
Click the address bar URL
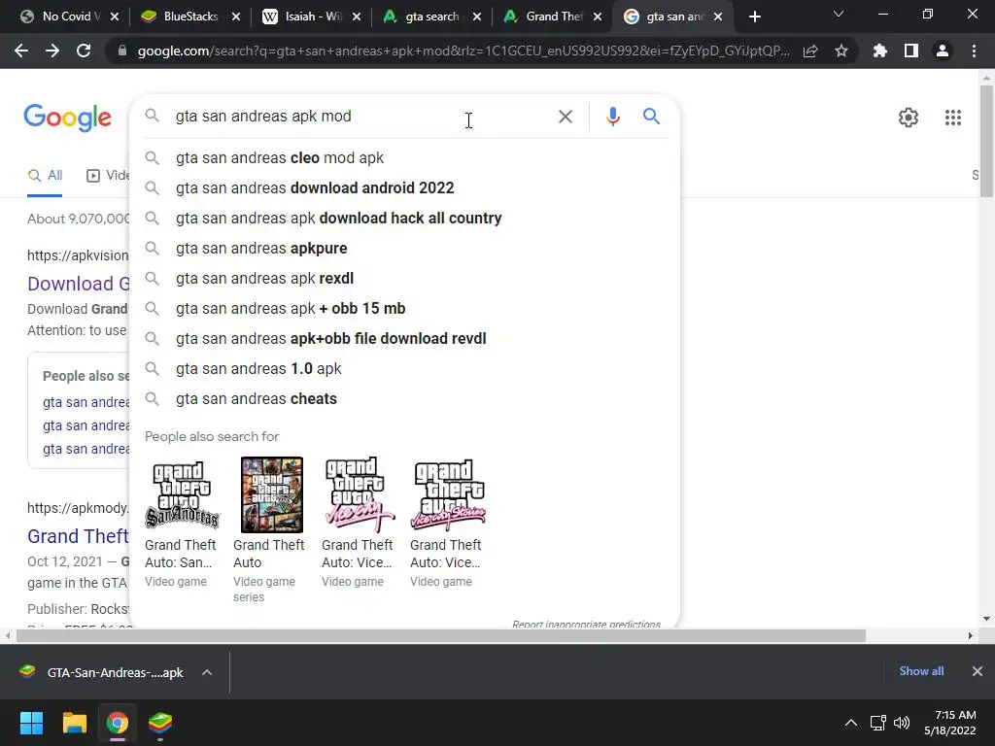pyautogui.click(x=463, y=51)
